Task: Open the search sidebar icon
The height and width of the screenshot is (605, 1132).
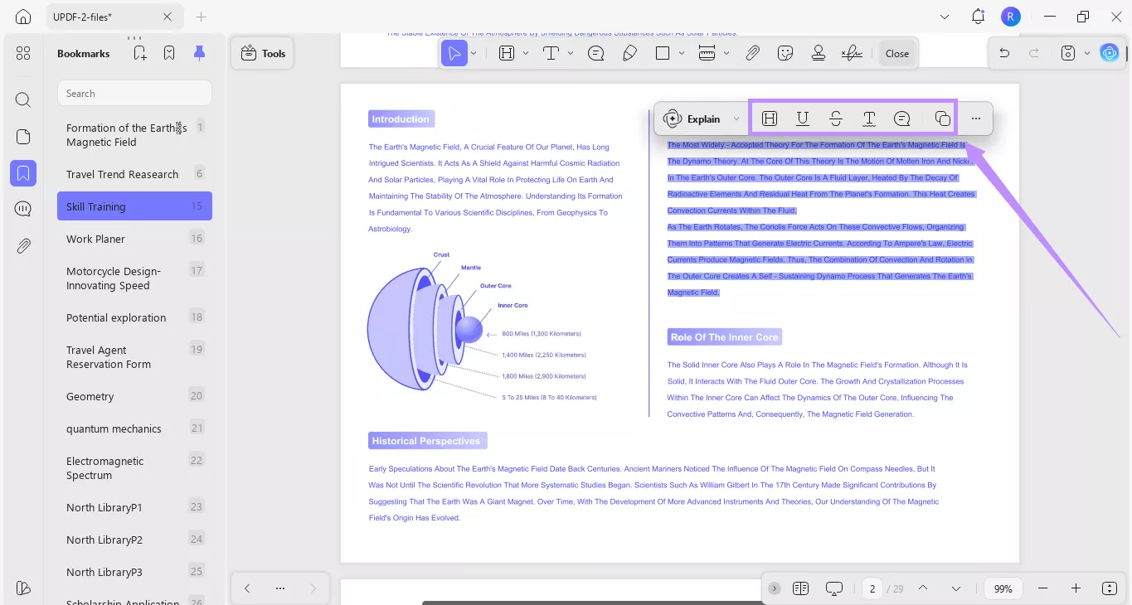Action: [23, 100]
